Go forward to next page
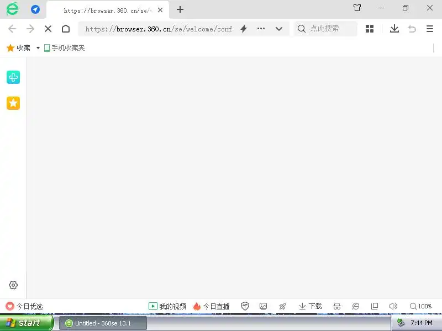Image resolution: width=442 pixels, height=331 pixels. pyautogui.click(x=30, y=29)
